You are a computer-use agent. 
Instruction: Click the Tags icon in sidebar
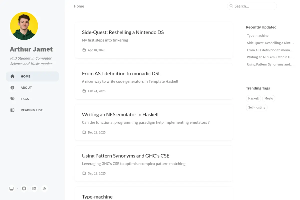point(12,99)
